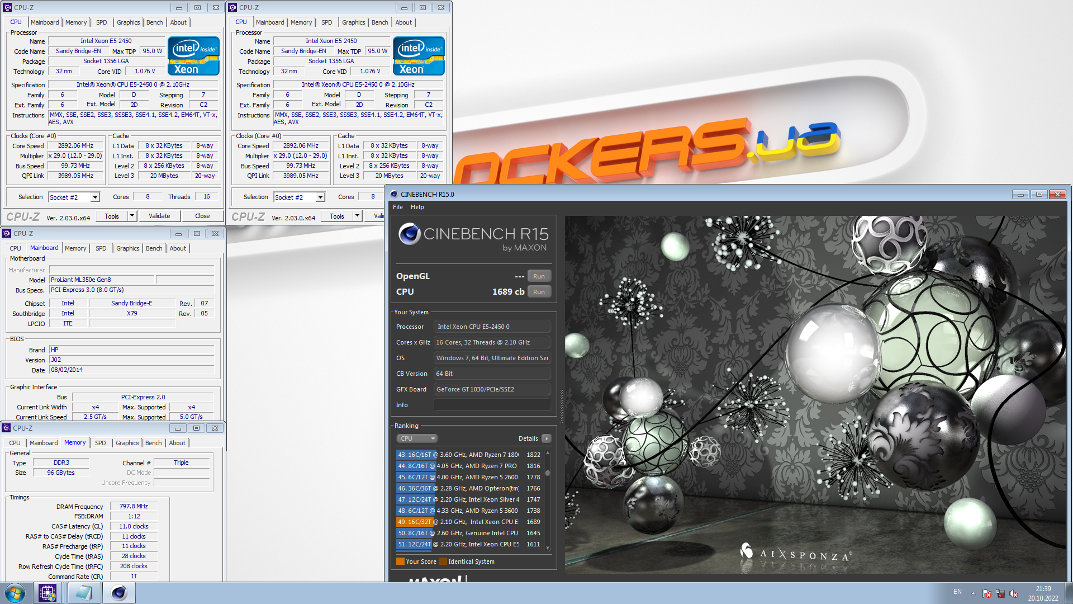Screen dimensions: 1073x604
Task: Select ranking row 46 AMD Opteron
Action: click(x=469, y=488)
